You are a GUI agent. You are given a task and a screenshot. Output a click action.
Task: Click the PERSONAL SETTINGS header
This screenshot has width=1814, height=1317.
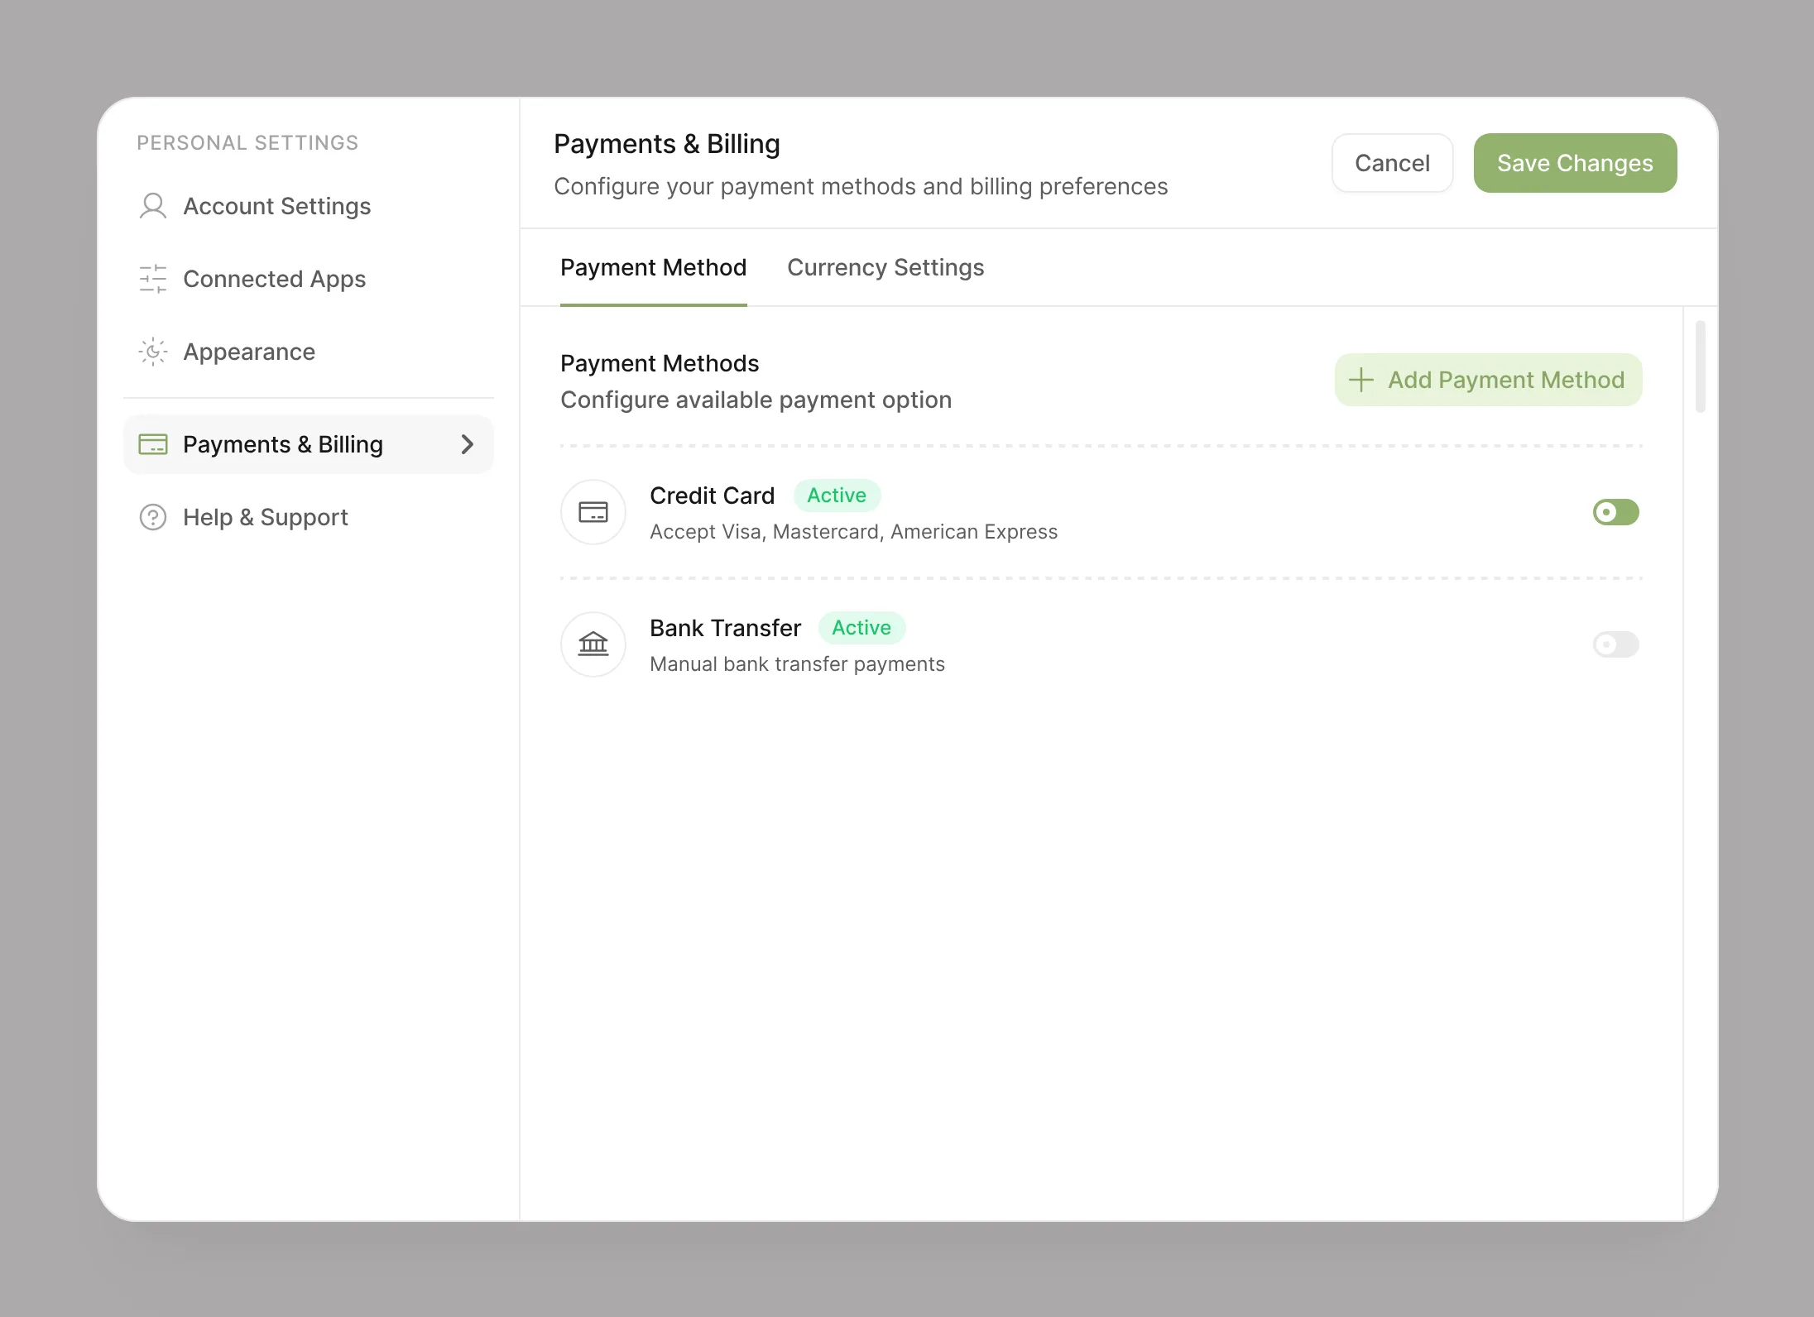pyautogui.click(x=248, y=143)
